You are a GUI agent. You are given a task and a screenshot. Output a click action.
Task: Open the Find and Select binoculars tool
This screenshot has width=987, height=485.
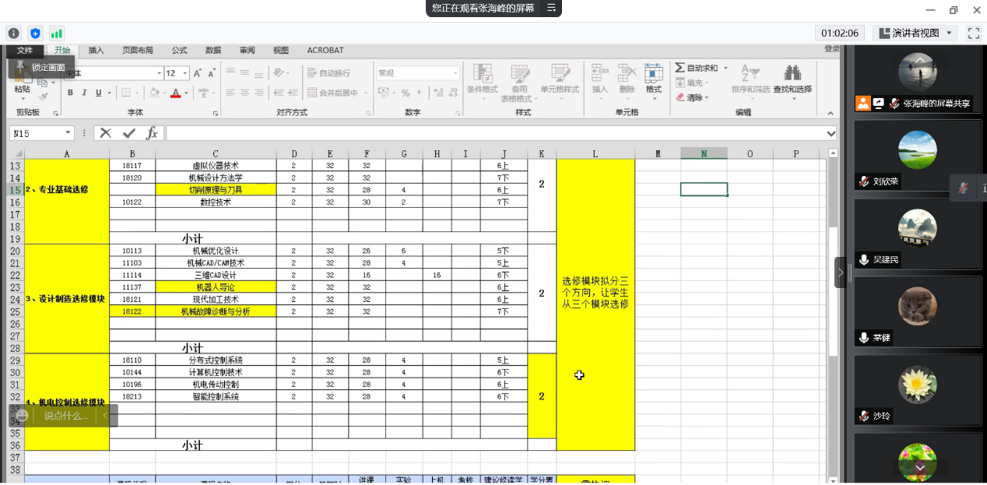tap(792, 74)
